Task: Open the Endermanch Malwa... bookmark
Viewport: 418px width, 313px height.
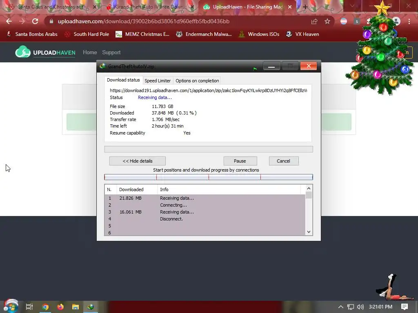Action: pyautogui.click(x=204, y=34)
